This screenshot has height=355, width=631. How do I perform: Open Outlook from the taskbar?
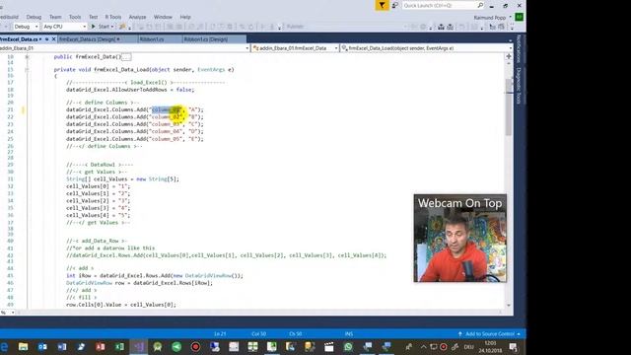42,346
